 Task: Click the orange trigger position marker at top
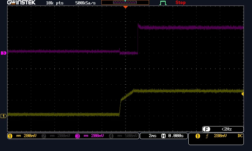click(x=125, y=7)
